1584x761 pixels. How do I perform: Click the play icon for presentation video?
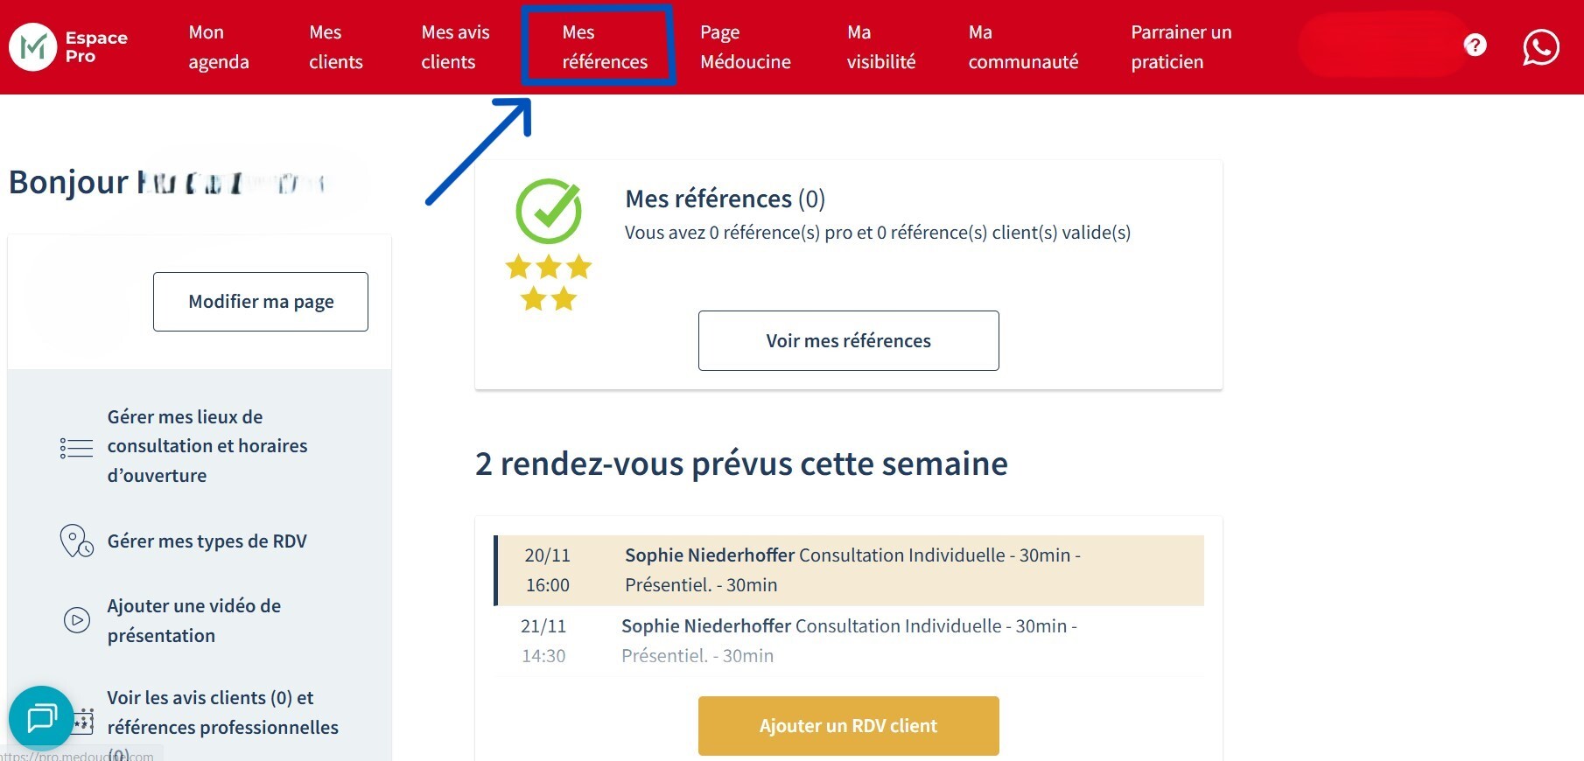tap(77, 620)
